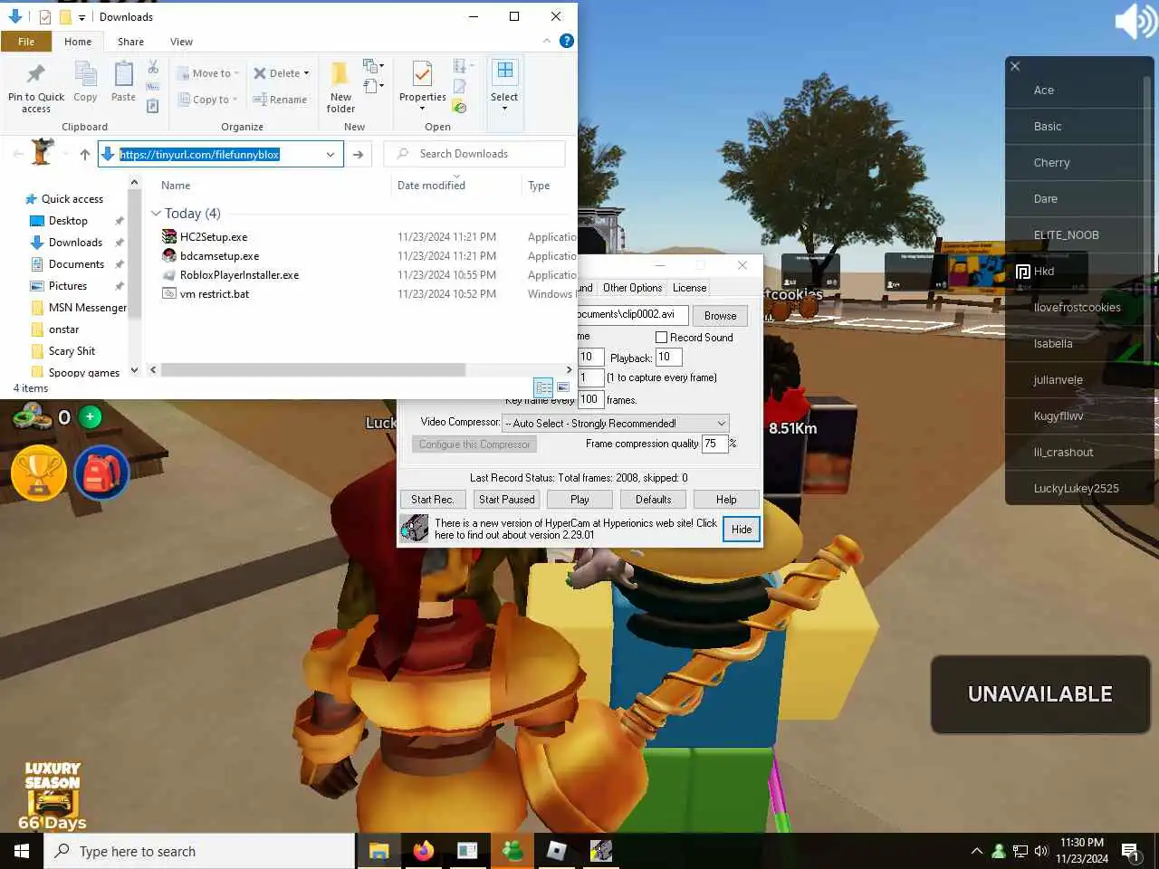Expand the Copy to dropdown
This screenshot has width=1159, height=869.
point(235,100)
